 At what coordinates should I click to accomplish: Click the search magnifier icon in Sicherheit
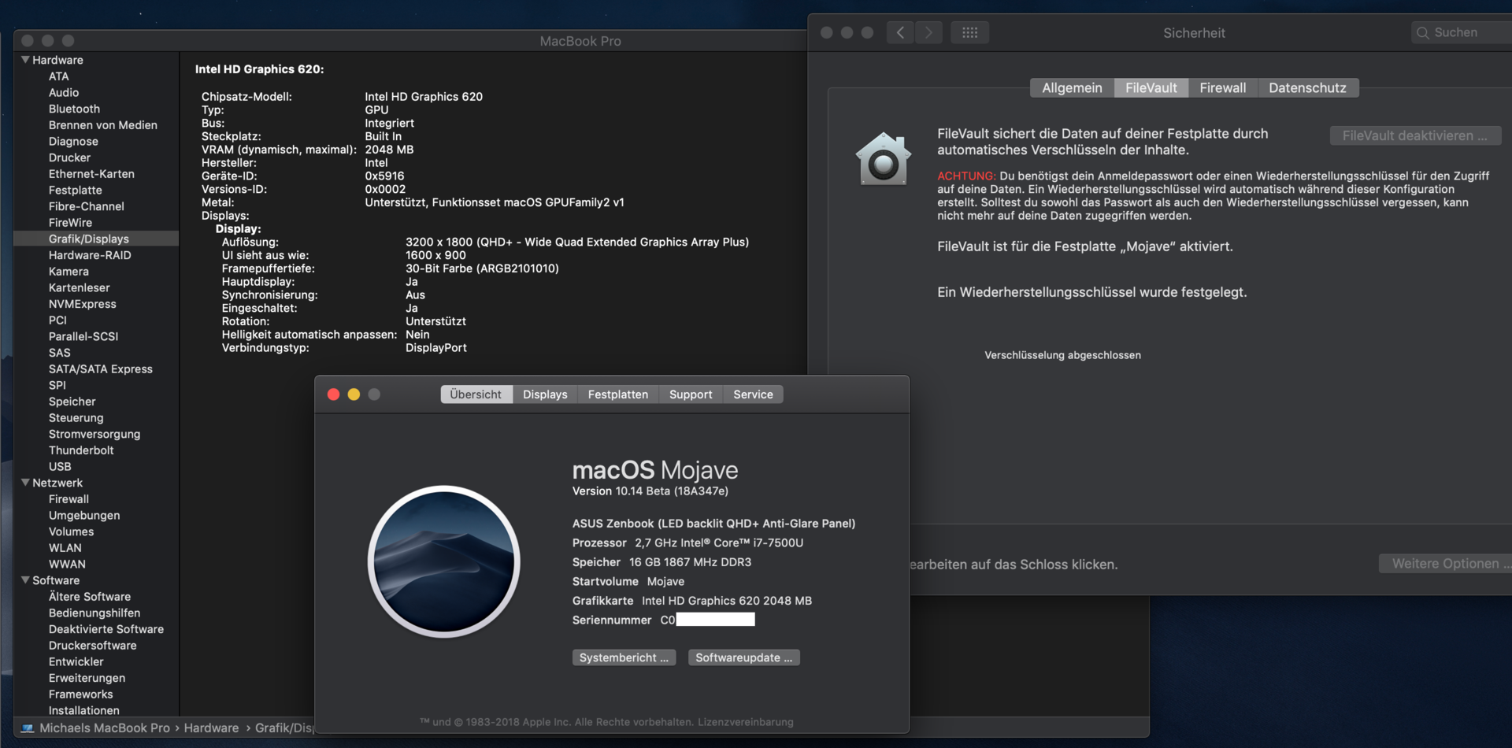point(1422,33)
